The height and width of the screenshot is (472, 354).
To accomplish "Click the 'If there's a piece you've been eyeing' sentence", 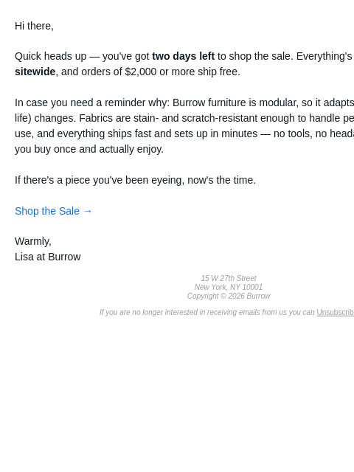I will 135,180.
